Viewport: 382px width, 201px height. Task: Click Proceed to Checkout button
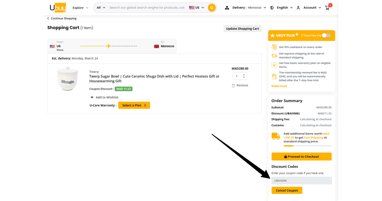pos(302,157)
